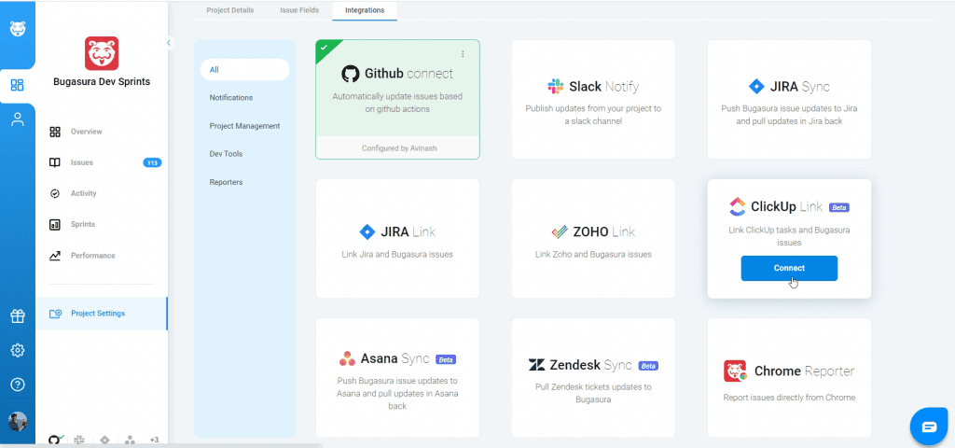Click the Jira logo on JIRA Sync card
The width and height of the screenshot is (955, 448).
coord(756,86)
